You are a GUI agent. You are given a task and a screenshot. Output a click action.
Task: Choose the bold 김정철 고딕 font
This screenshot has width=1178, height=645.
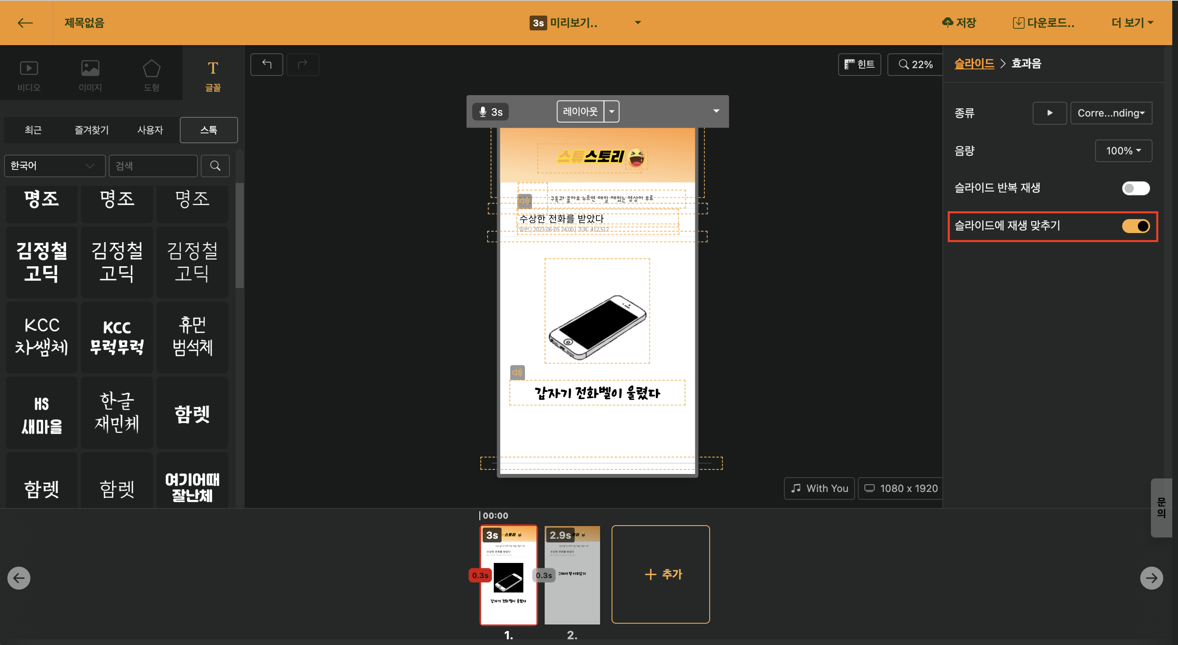point(41,262)
